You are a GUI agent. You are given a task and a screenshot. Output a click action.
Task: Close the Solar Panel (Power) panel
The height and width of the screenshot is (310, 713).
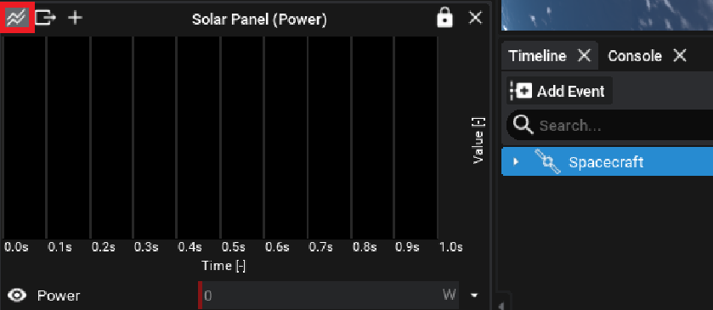click(x=475, y=18)
